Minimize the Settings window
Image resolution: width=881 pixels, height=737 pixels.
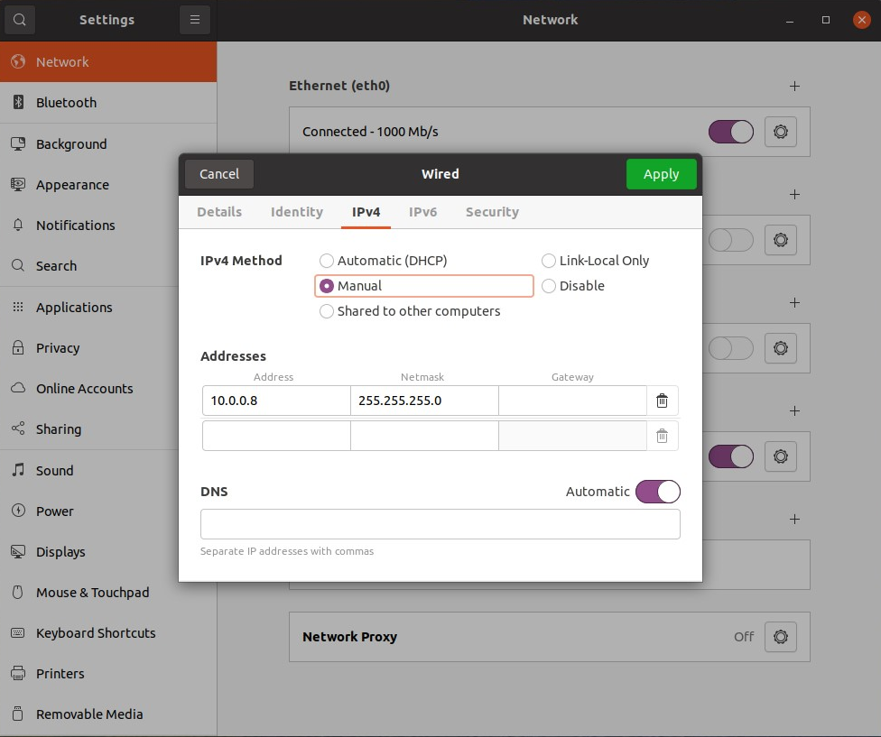click(x=790, y=20)
